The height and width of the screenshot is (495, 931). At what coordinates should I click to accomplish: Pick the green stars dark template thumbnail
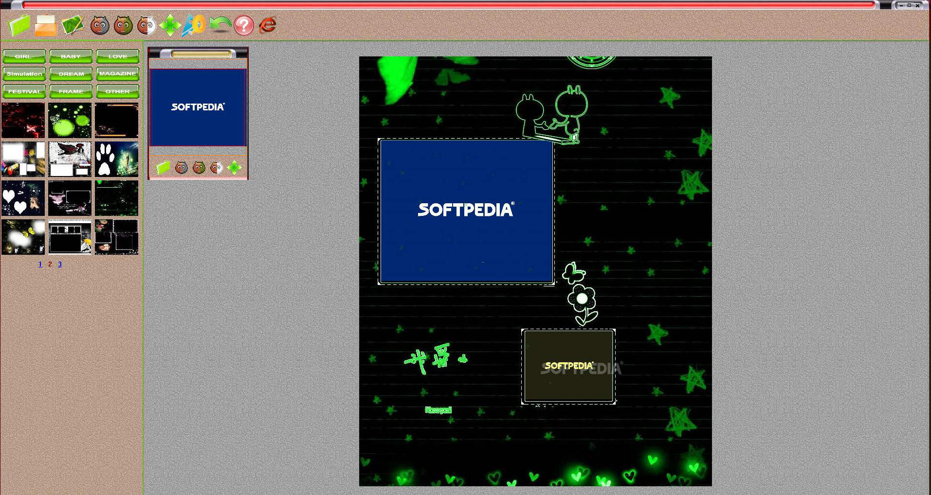116,198
